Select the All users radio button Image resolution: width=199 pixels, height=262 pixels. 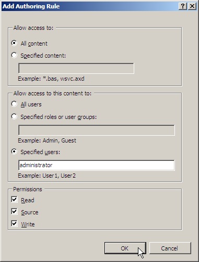(14, 104)
